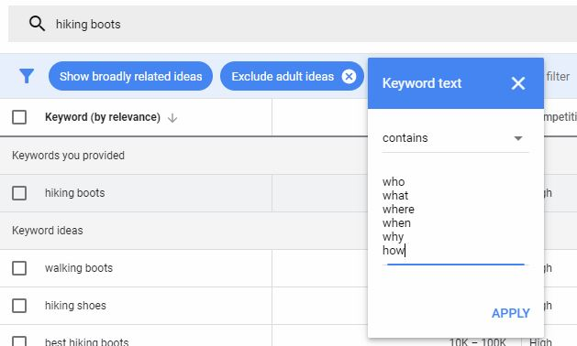Select the walking boots keyword text
Viewport: 577px width, 346px height.
coord(79,268)
